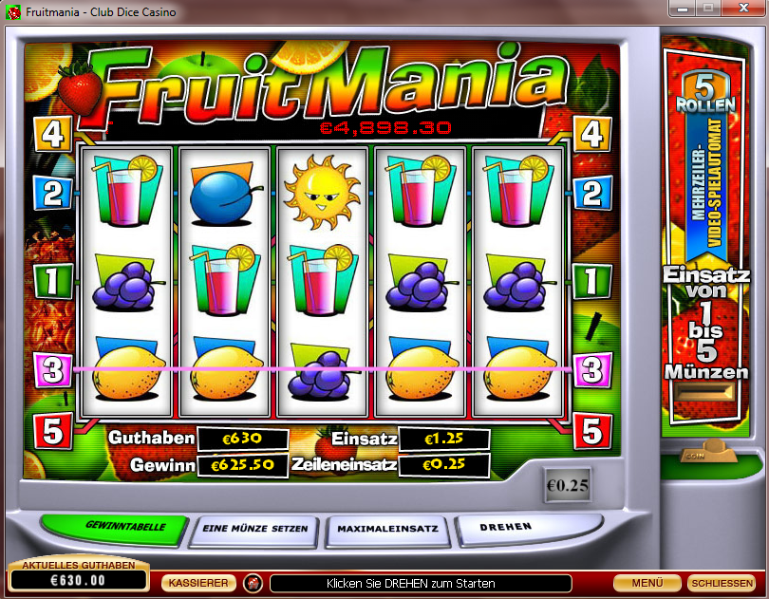The height and width of the screenshot is (599, 769).
Task: Click the Schliessen button
Action: pos(722,583)
